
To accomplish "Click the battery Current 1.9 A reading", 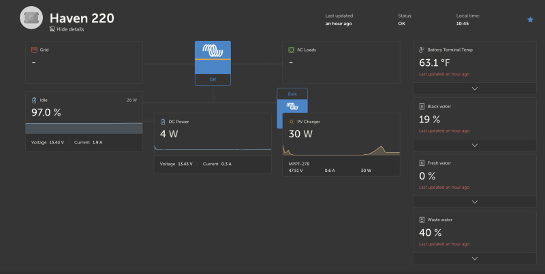I will [89, 143].
